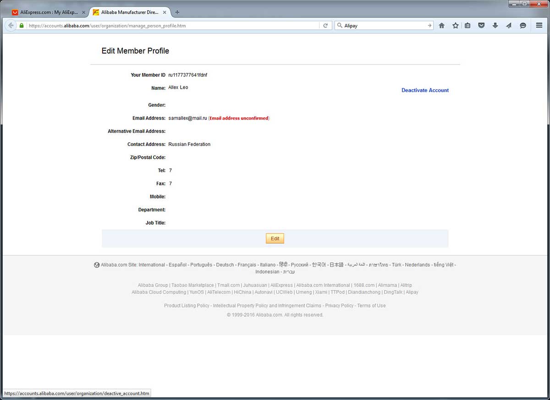Switch site language to Türk
The image size is (550, 400).
(x=396, y=265)
